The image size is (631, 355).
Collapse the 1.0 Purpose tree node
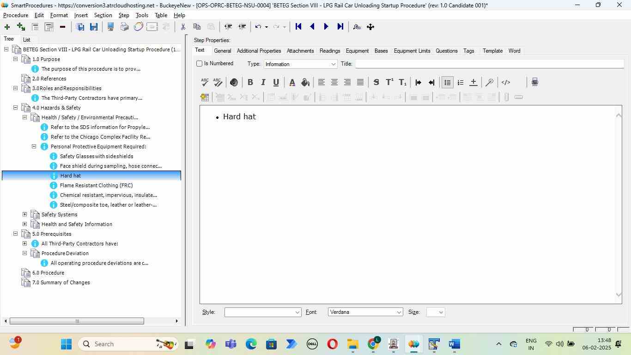[x=15, y=59]
